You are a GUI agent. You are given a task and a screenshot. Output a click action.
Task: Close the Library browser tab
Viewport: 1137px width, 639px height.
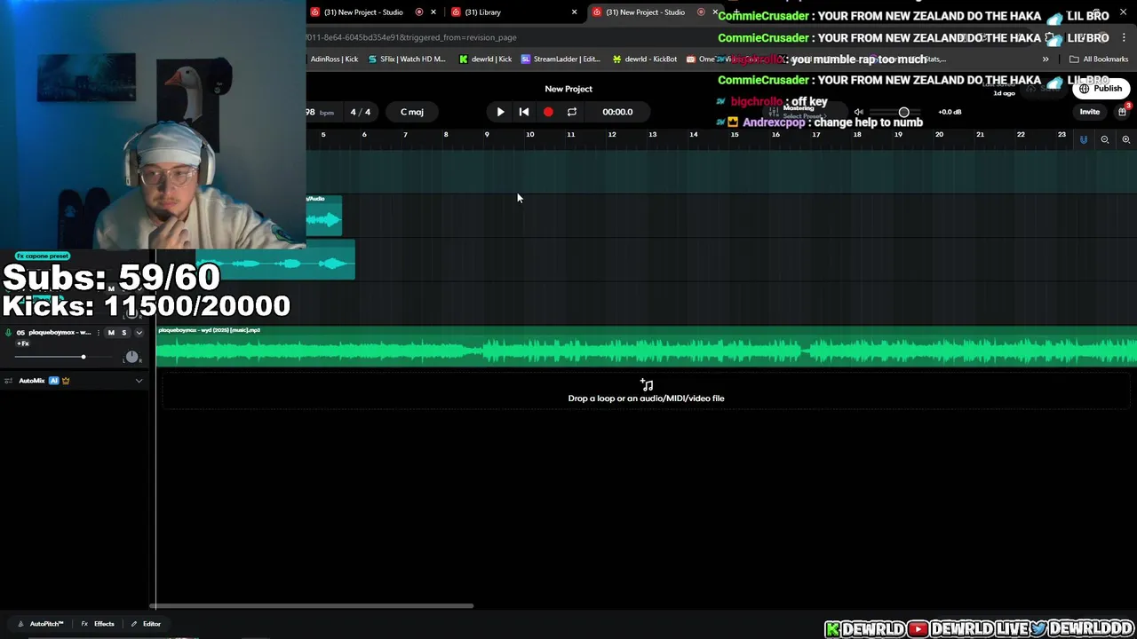click(x=574, y=12)
